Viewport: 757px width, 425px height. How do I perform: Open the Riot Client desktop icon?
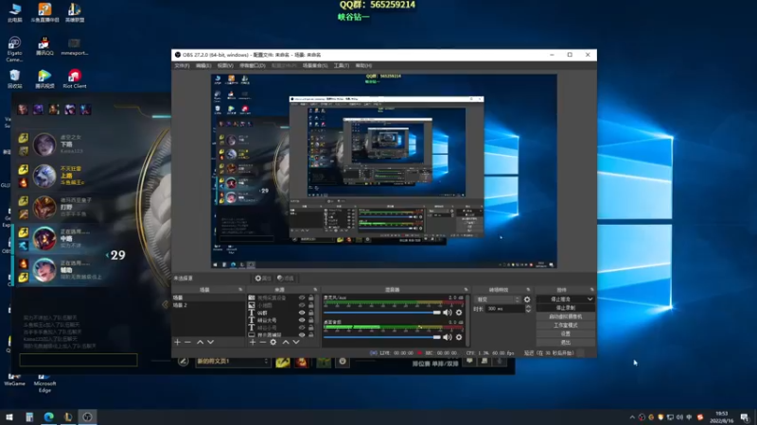(75, 79)
